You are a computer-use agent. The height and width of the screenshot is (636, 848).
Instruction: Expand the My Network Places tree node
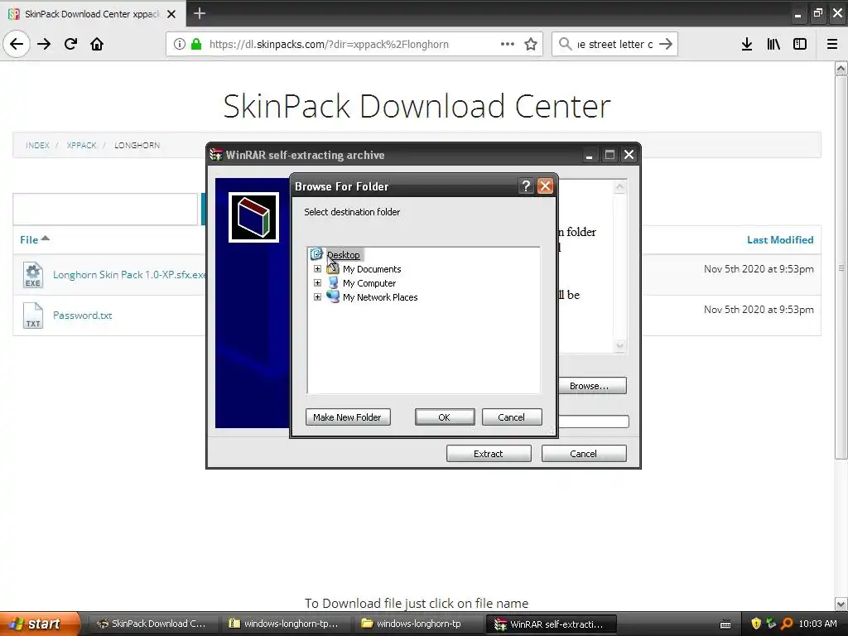click(x=317, y=297)
